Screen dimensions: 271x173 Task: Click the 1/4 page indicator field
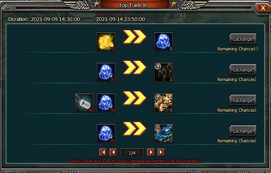(132, 152)
